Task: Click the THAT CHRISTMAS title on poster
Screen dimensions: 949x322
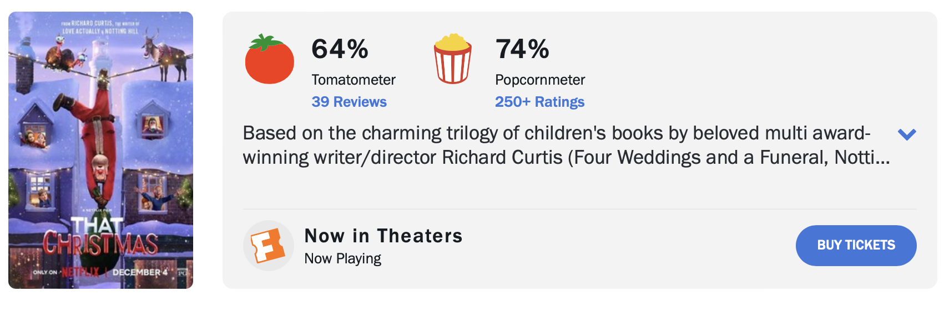Action: click(x=100, y=237)
